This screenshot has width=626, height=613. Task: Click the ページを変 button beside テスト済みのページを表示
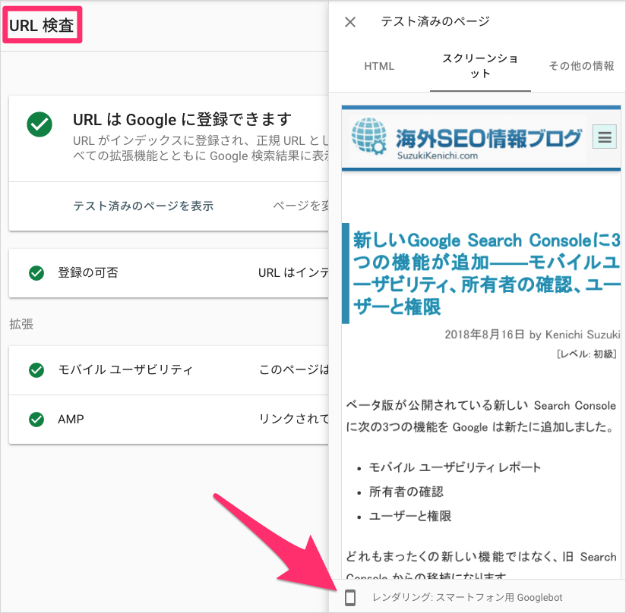tap(301, 206)
